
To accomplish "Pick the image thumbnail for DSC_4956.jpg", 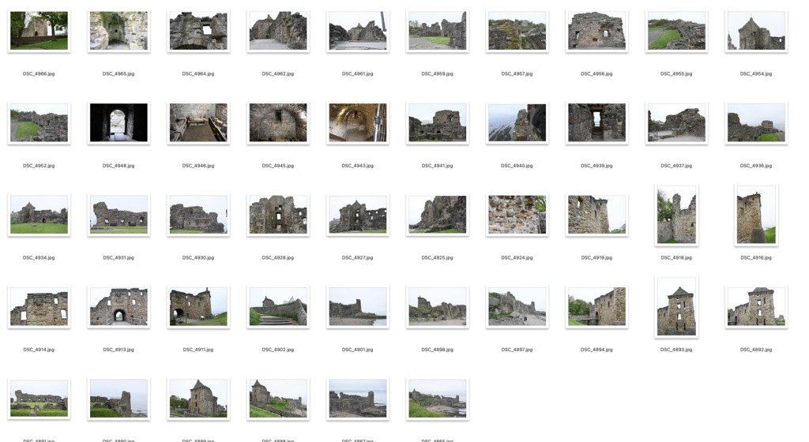I will click(597, 31).
